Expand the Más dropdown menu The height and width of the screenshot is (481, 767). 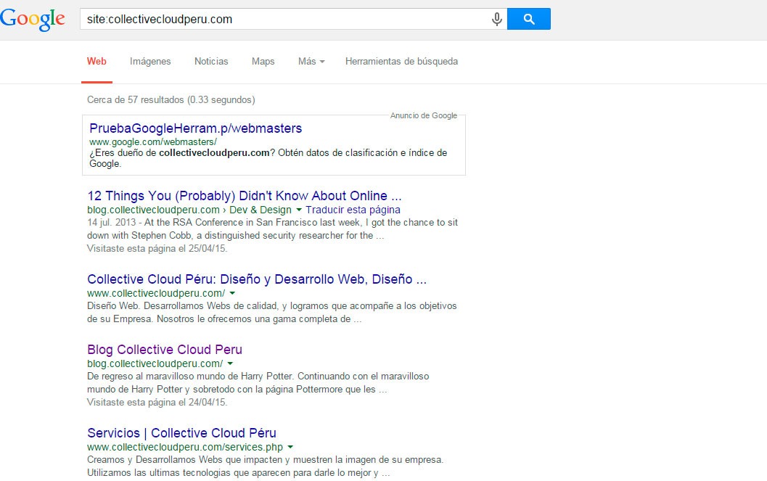pos(311,62)
